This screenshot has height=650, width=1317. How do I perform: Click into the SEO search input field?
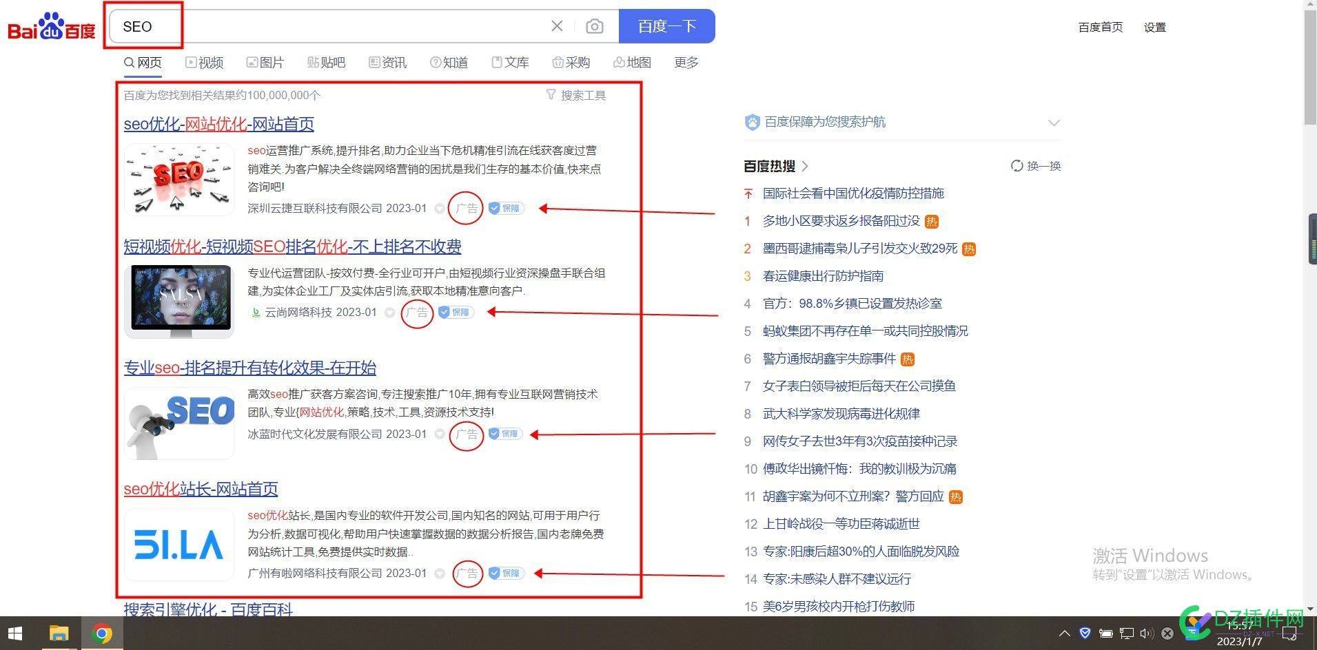point(331,26)
